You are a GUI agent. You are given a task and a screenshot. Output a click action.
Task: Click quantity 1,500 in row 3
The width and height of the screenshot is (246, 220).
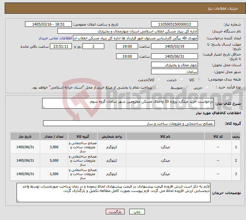tap(54, 174)
